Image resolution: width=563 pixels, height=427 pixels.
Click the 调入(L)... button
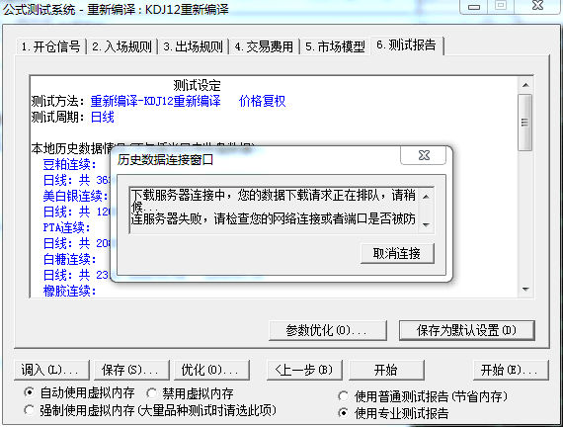tap(51, 370)
